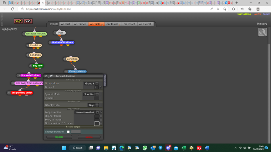Image resolution: width=271 pixels, height=152 pixels.
Task: Download the .ex5 compiled file
Action: coord(28,21)
